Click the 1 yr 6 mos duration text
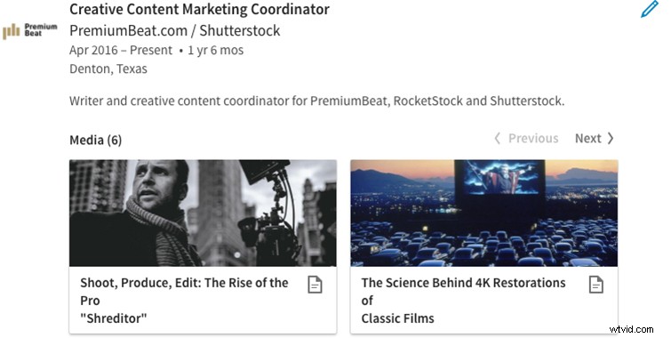 pos(216,50)
